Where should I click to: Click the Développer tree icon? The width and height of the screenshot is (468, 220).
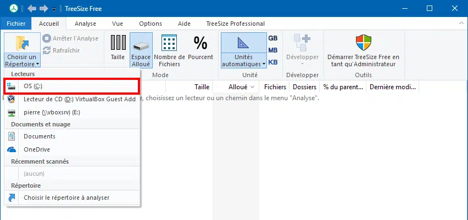tap(302, 43)
